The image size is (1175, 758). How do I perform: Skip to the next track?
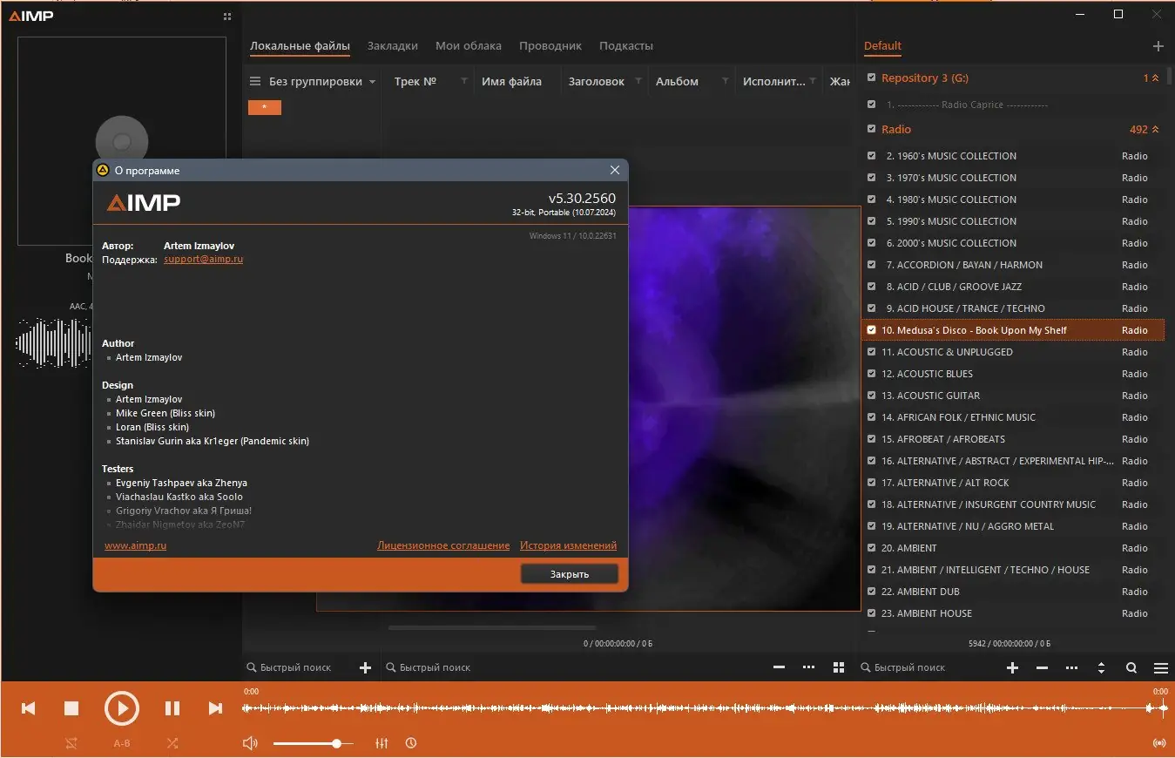coord(215,708)
